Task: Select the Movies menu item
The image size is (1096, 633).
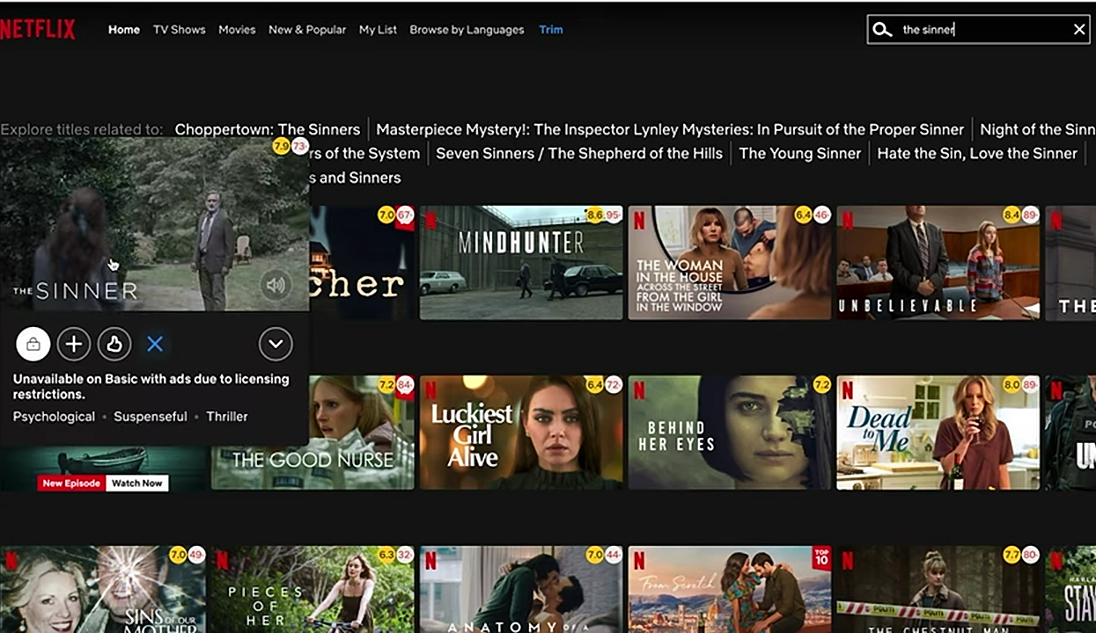Action: click(x=237, y=29)
